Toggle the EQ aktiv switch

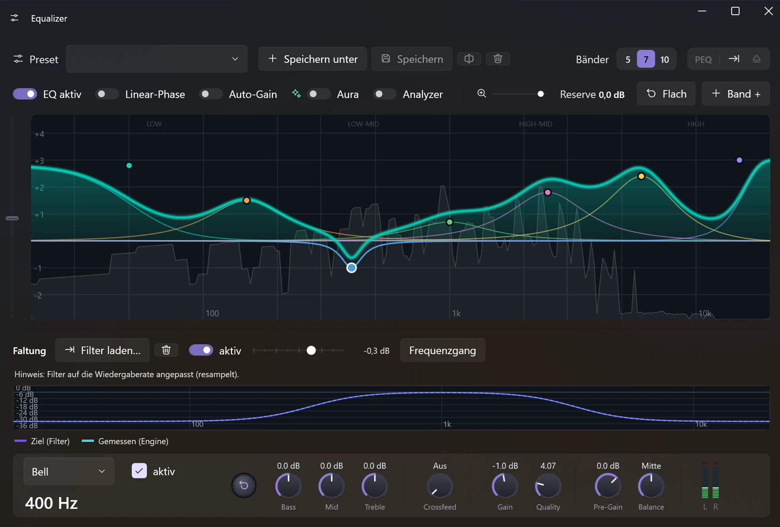[25, 94]
